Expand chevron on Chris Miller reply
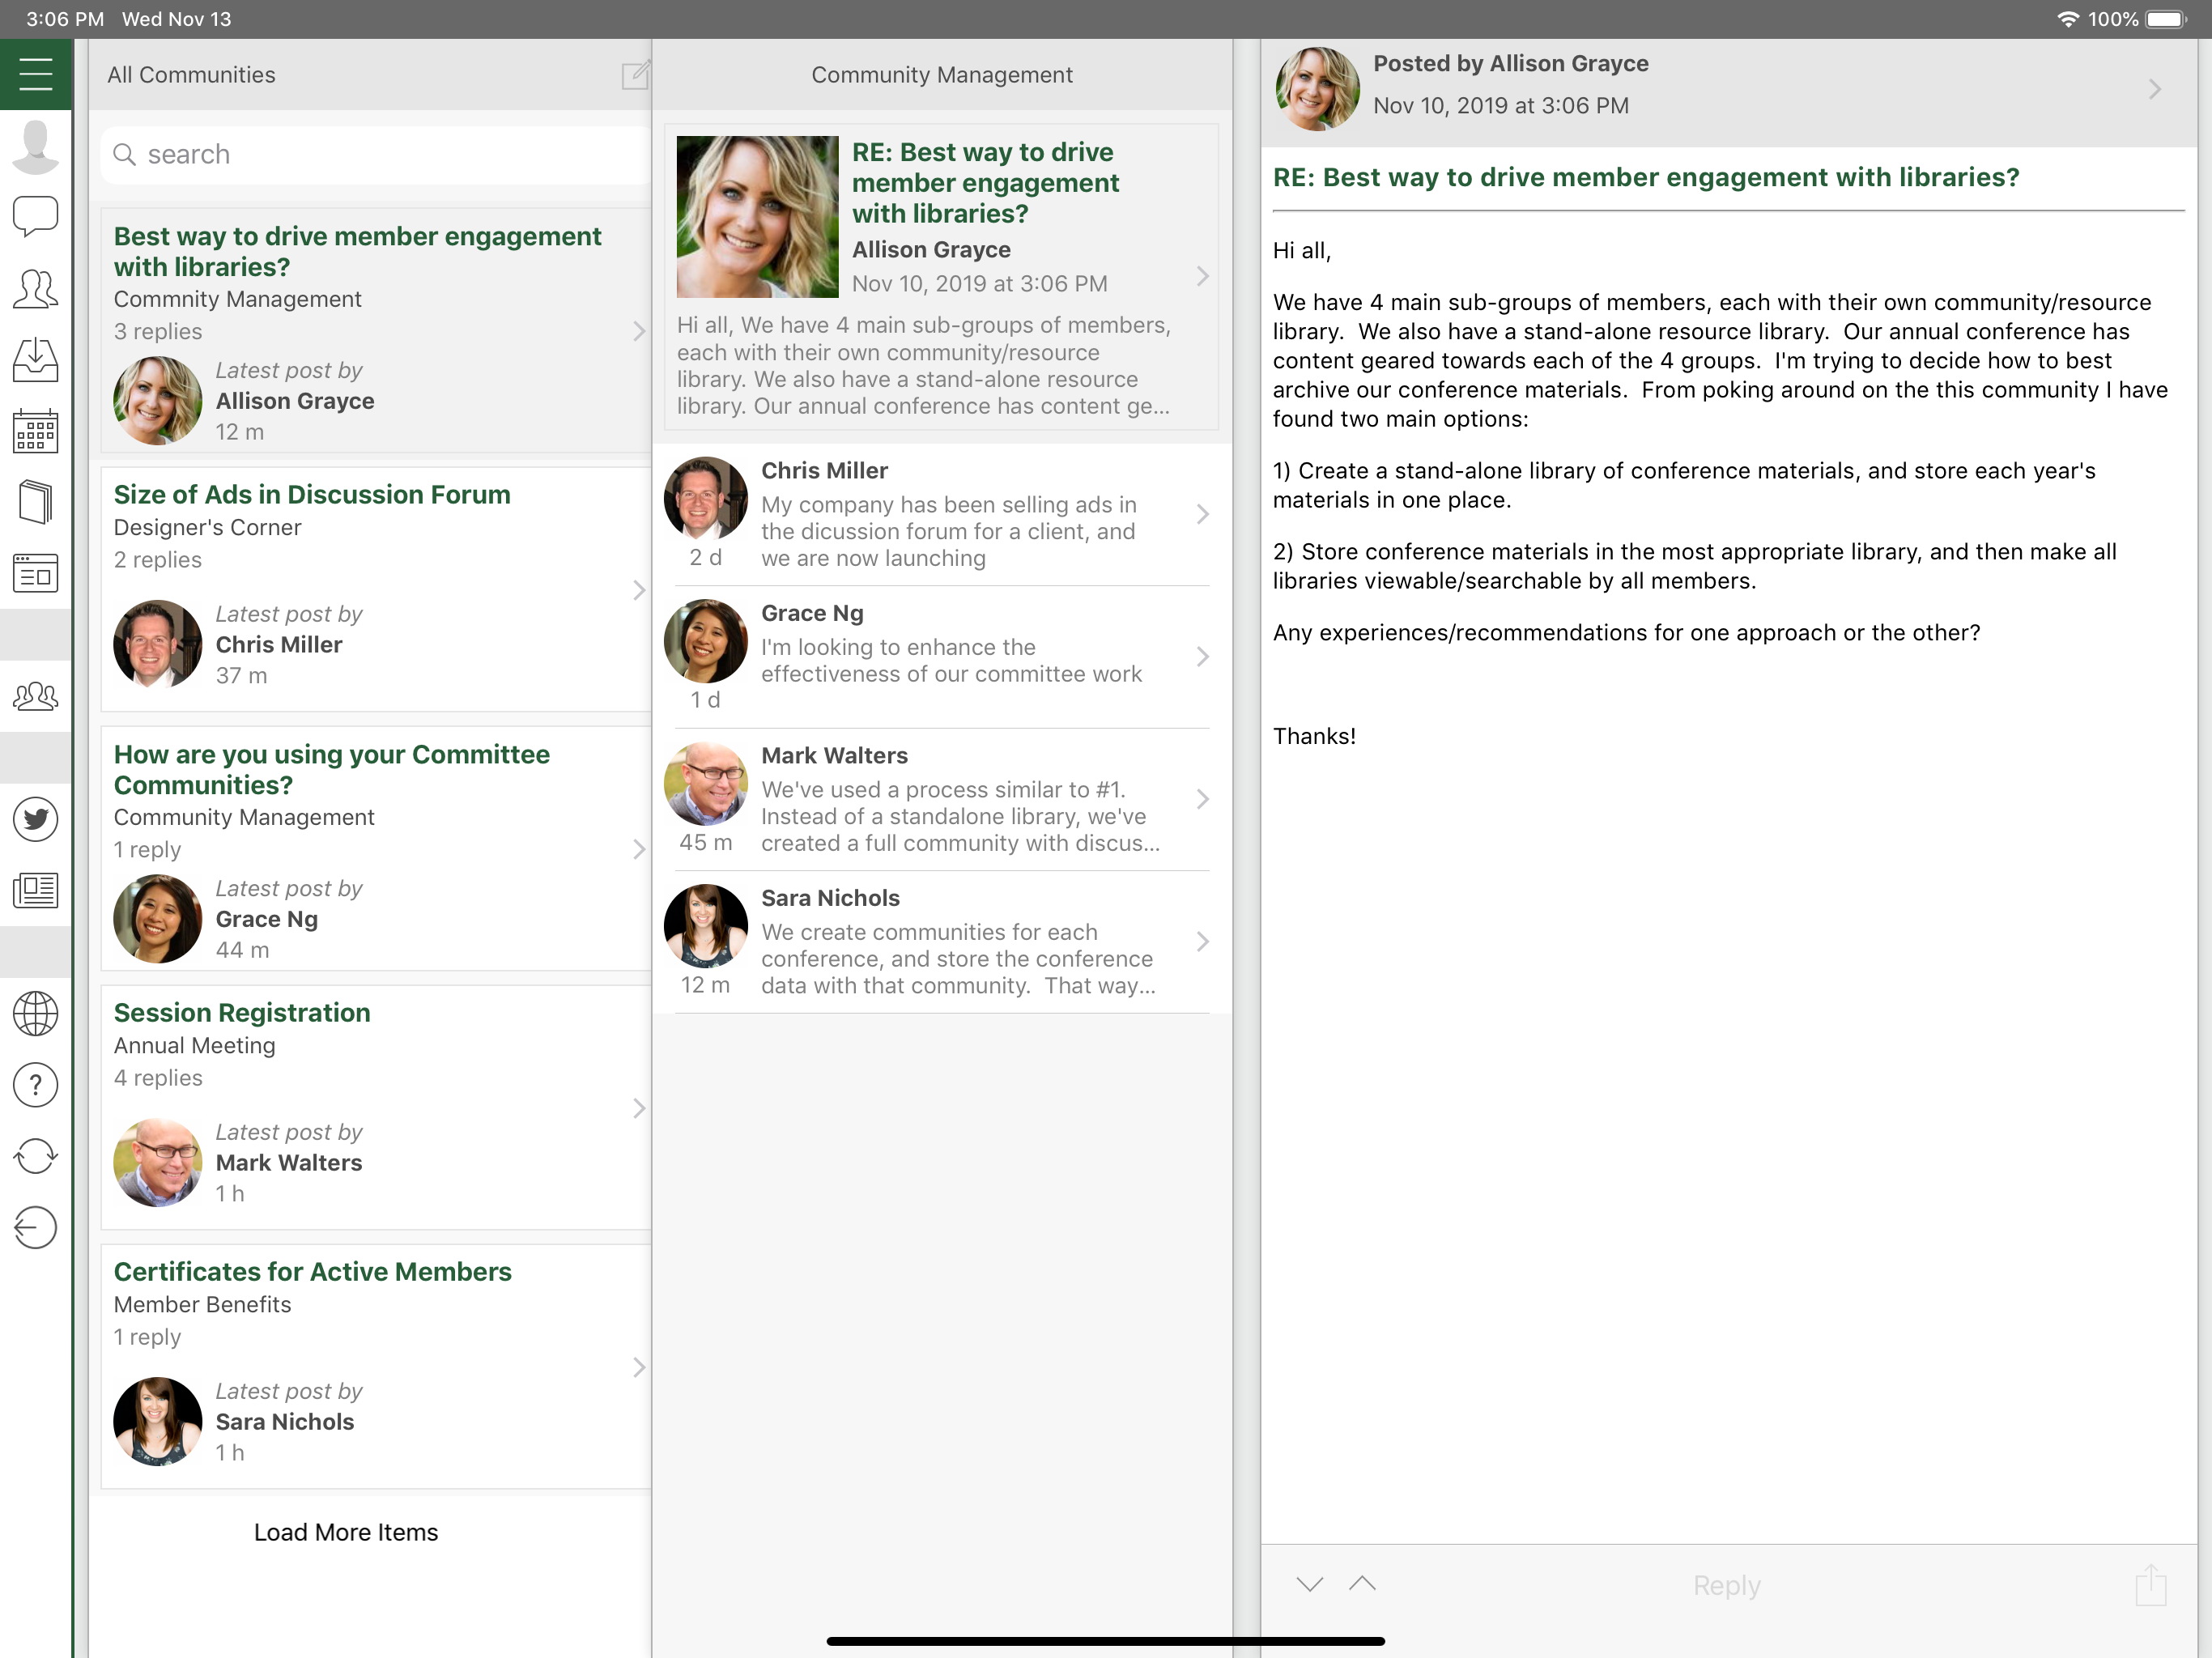Viewport: 2212px width, 1658px height. [1203, 514]
